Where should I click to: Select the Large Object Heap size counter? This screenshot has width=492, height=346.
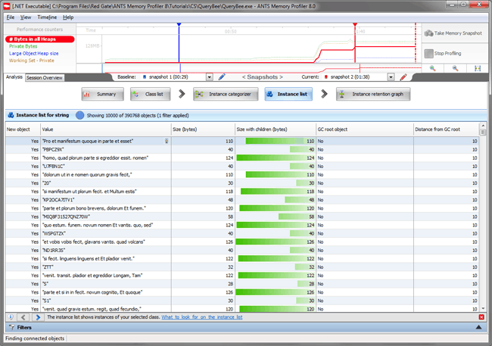(35, 54)
